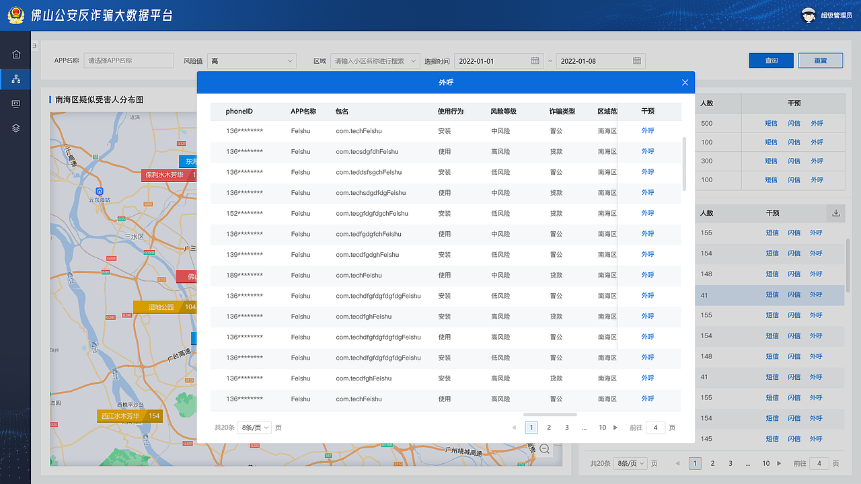Open the calendar icon for 2022-01-08 date
The height and width of the screenshot is (484, 861).
637,61
